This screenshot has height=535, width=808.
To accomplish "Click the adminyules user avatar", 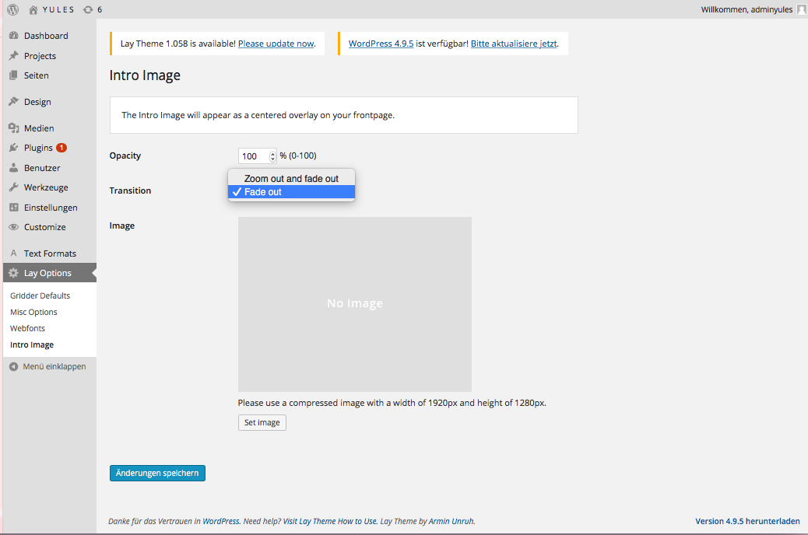I will point(801,9).
